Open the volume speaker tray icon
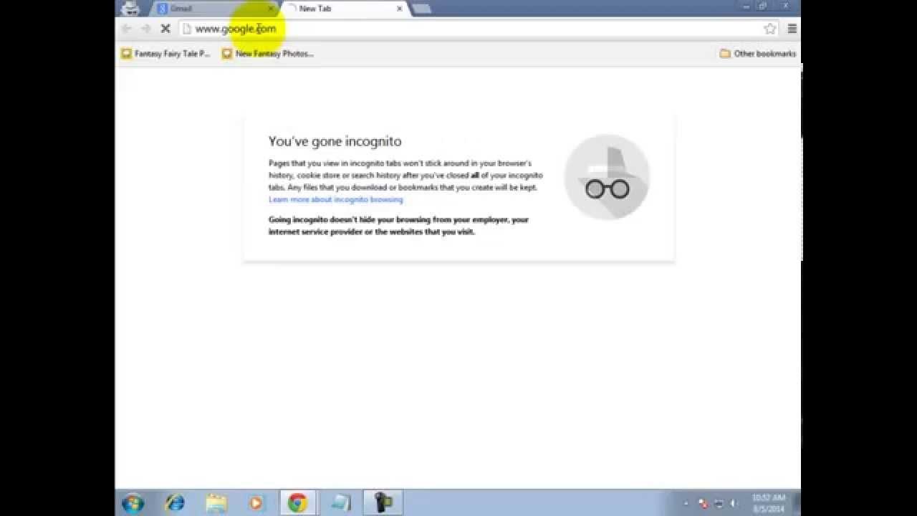Viewport: 917px width, 516px height. (x=733, y=504)
